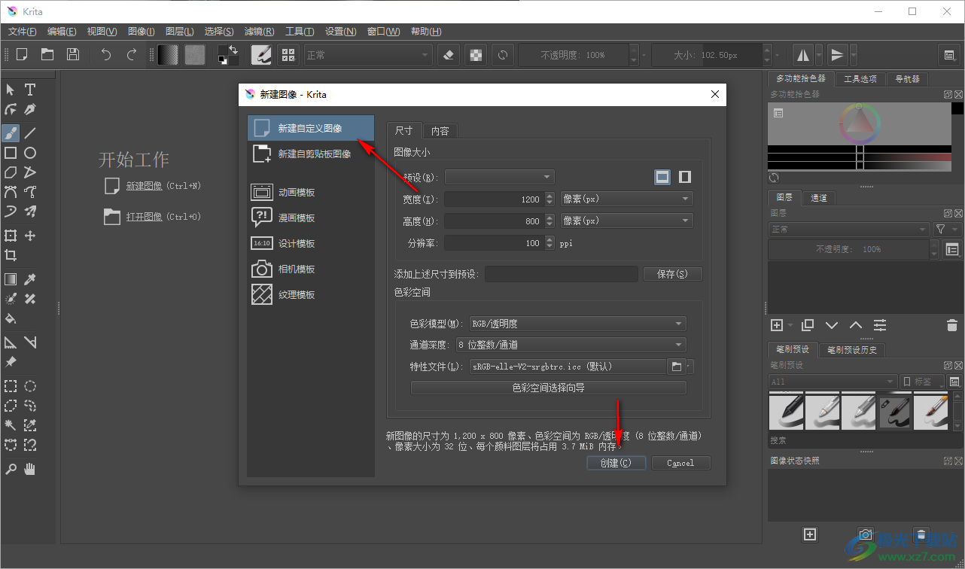The height and width of the screenshot is (569, 965).
Task: Select the Reference Images pin tool
Action: (x=11, y=362)
